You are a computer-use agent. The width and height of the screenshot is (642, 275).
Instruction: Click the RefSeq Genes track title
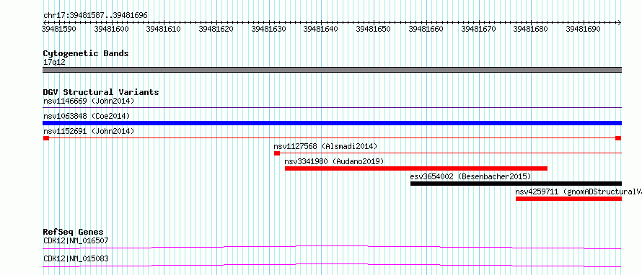74,232
